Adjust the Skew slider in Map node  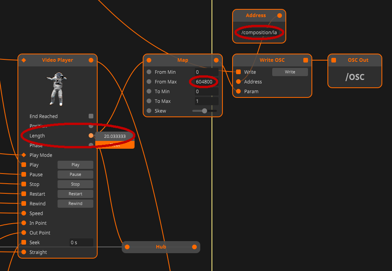(205, 111)
